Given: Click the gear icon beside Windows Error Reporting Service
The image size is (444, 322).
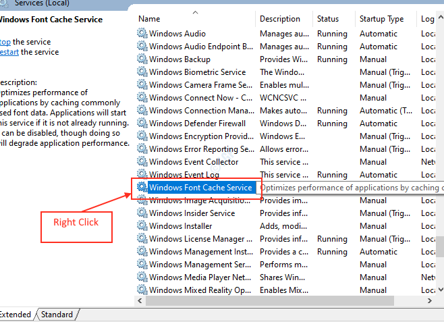Looking at the screenshot, I should click(142, 149).
